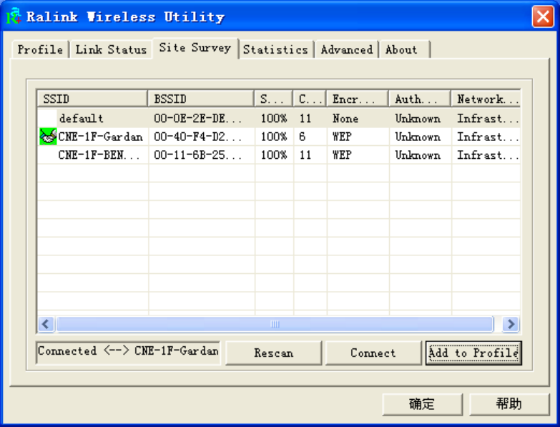This screenshot has width=560, height=427.
Task: Click BSSID cell 00-40-F4-D2...
Action: point(197,137)
